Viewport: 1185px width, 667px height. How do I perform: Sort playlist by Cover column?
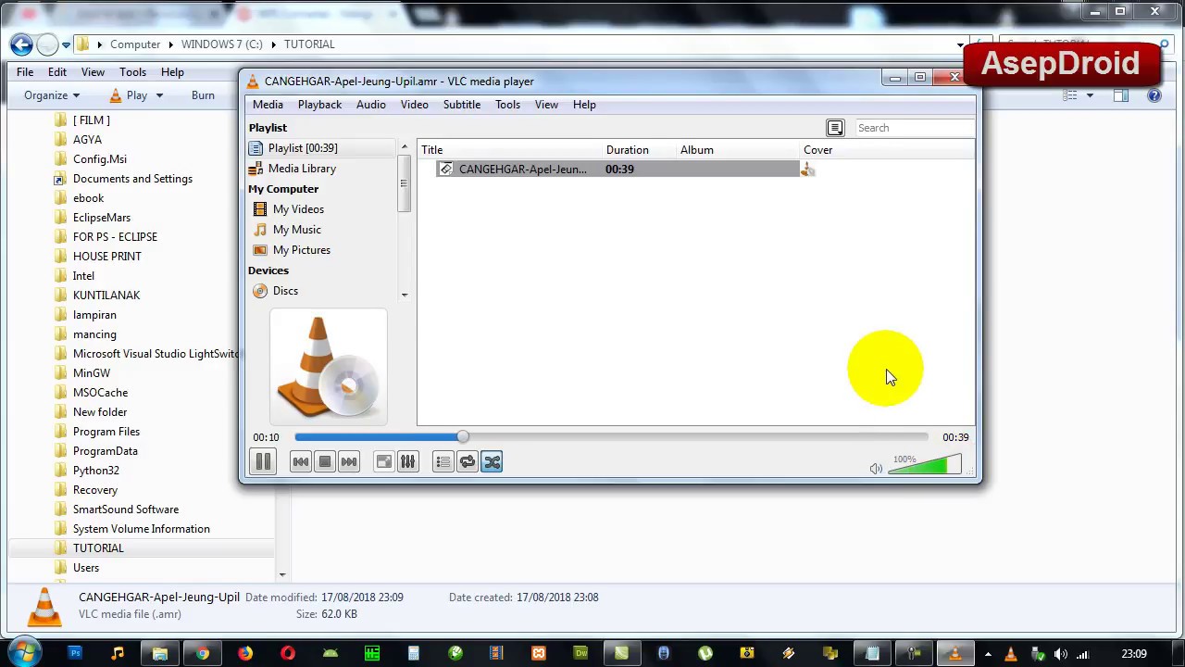click(887, 150)
